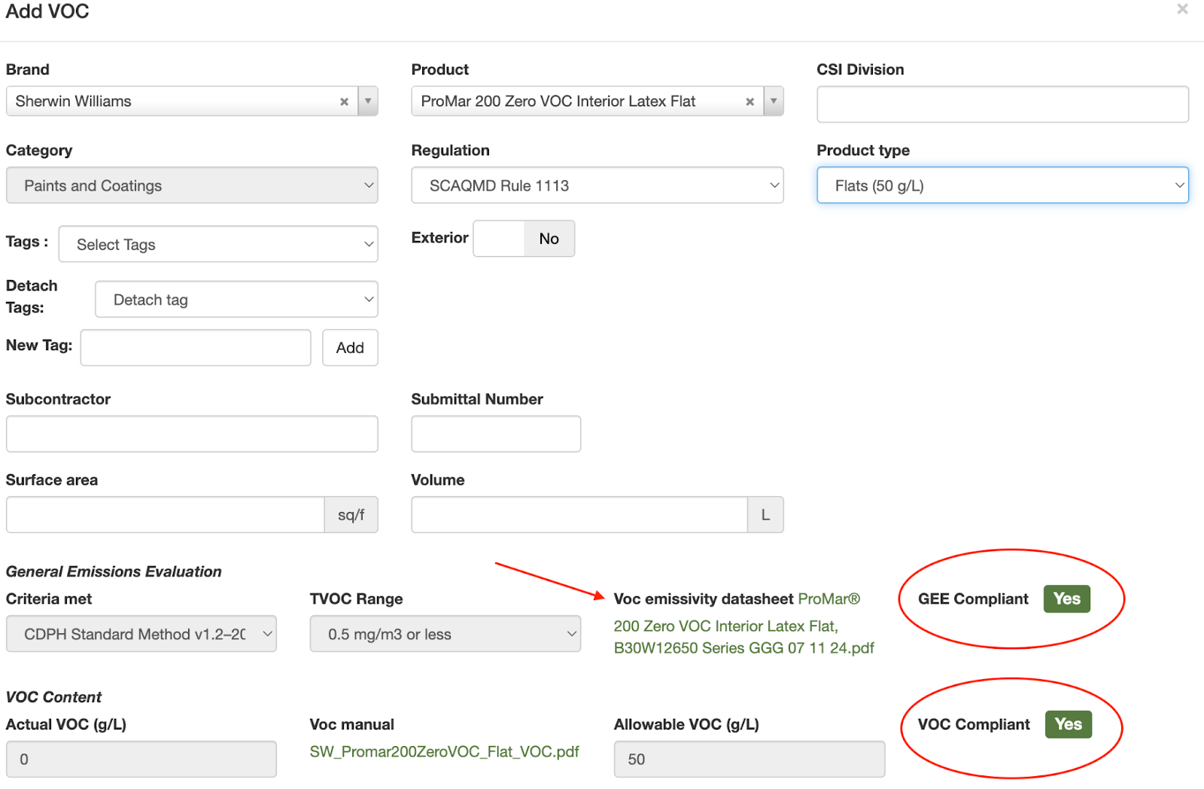Open the Voc emissivity datasheet PDF link
This screenshot has width=1204, height=789.
click(x=743, y=637)
